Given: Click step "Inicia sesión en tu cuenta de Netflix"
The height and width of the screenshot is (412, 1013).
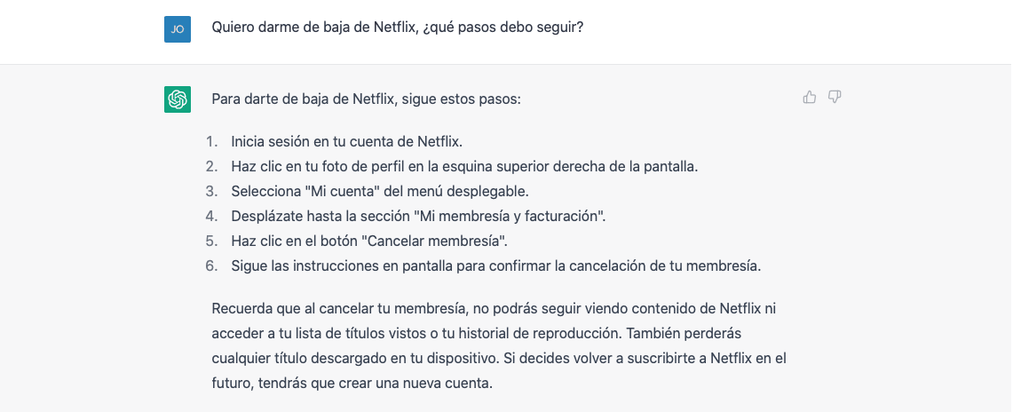Looking at the screenshot, I should point(346,141).
